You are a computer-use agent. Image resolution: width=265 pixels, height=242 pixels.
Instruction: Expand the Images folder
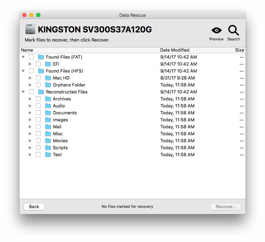(x=30, y=120)
